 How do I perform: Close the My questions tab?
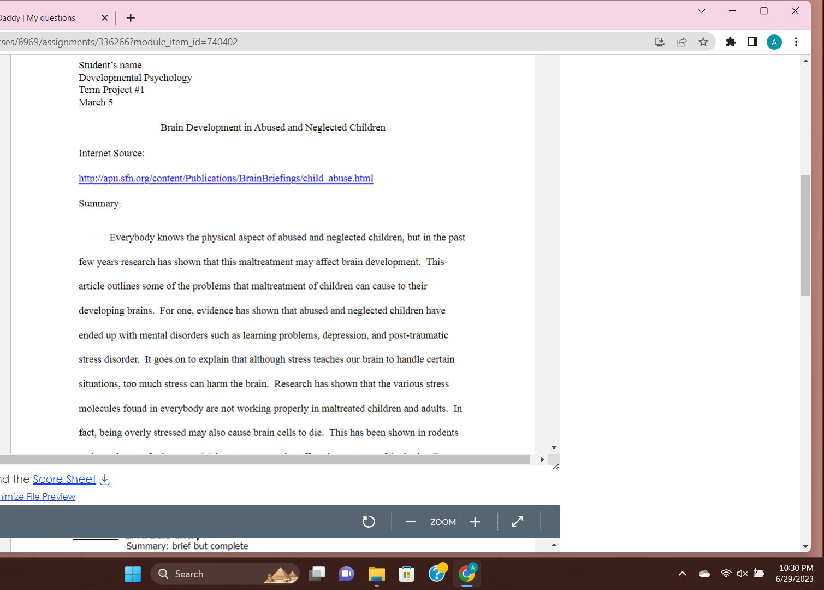tap(105, 18)
